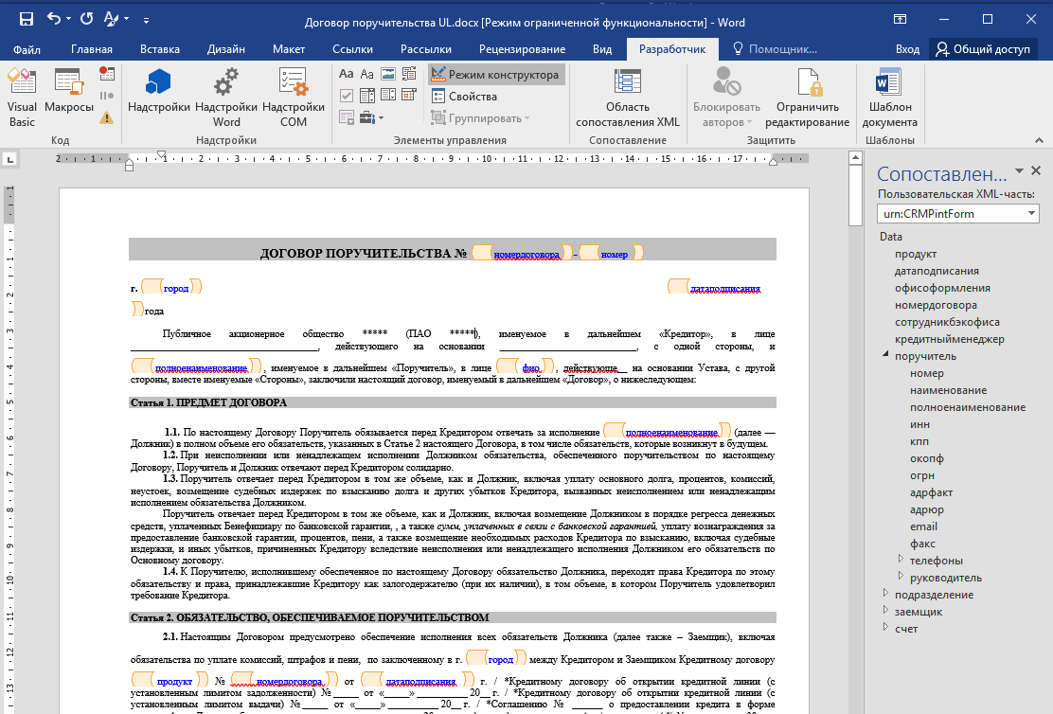Open Свойства of the control
Image resolution: width=1053 pixels, height=714 pixels.
pos(464,96)
